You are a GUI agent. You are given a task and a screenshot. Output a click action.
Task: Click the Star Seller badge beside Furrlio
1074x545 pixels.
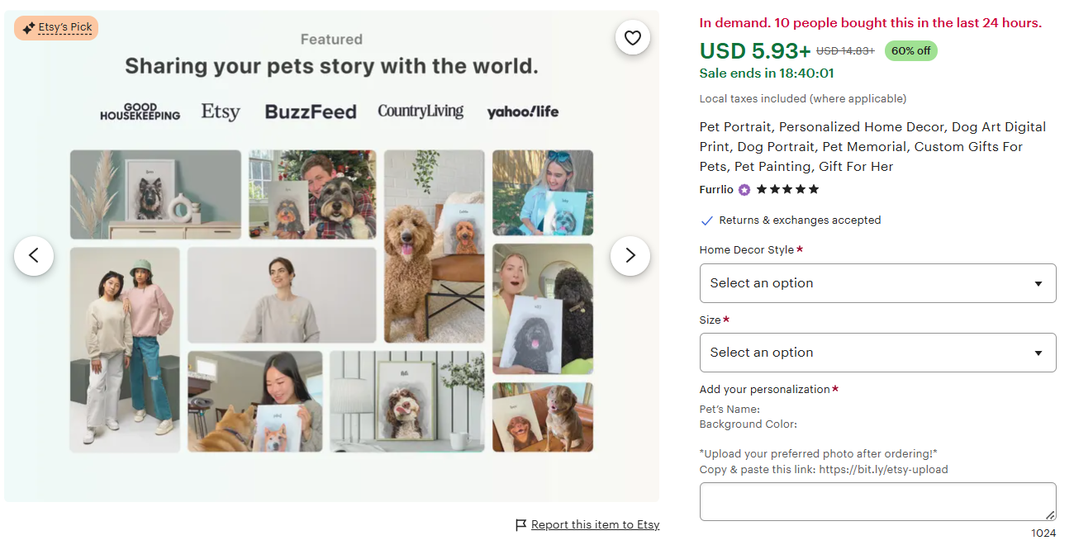(744, 190)
